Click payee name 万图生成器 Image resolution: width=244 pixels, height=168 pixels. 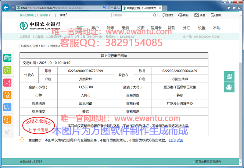tap(180, 79)
